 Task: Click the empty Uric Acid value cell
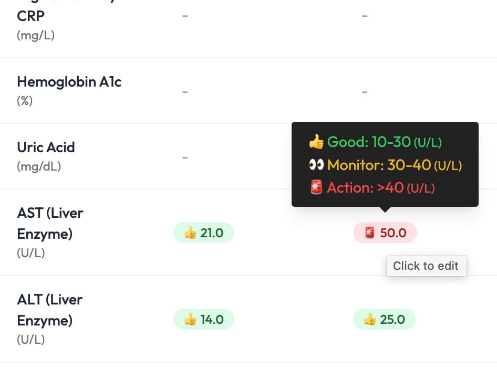point(185,157)
